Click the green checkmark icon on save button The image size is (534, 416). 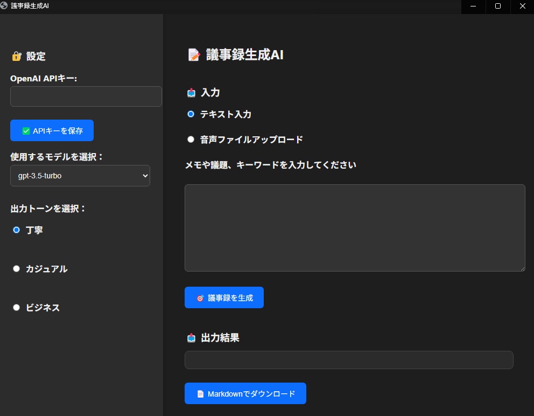26,131
